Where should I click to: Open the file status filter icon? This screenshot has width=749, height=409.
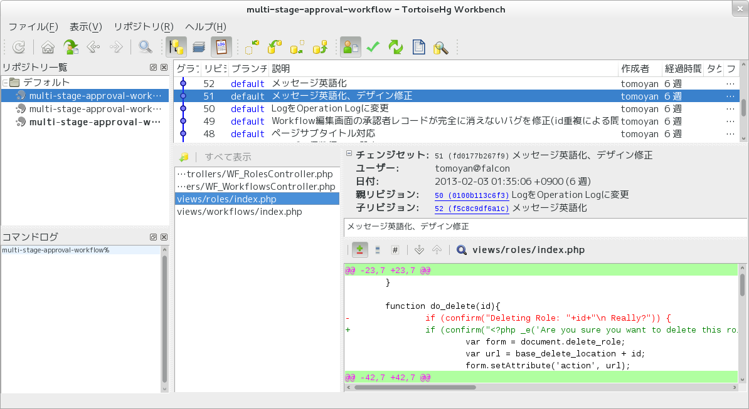(184, 157)
